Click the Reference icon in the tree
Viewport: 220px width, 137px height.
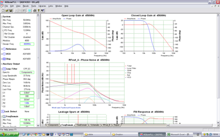tap(4, 49)
